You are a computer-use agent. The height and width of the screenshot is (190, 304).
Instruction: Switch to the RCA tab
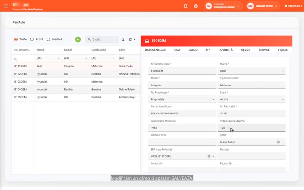177,50
